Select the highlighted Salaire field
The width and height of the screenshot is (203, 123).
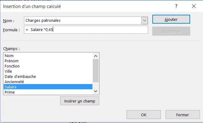(x=48, y=87)
